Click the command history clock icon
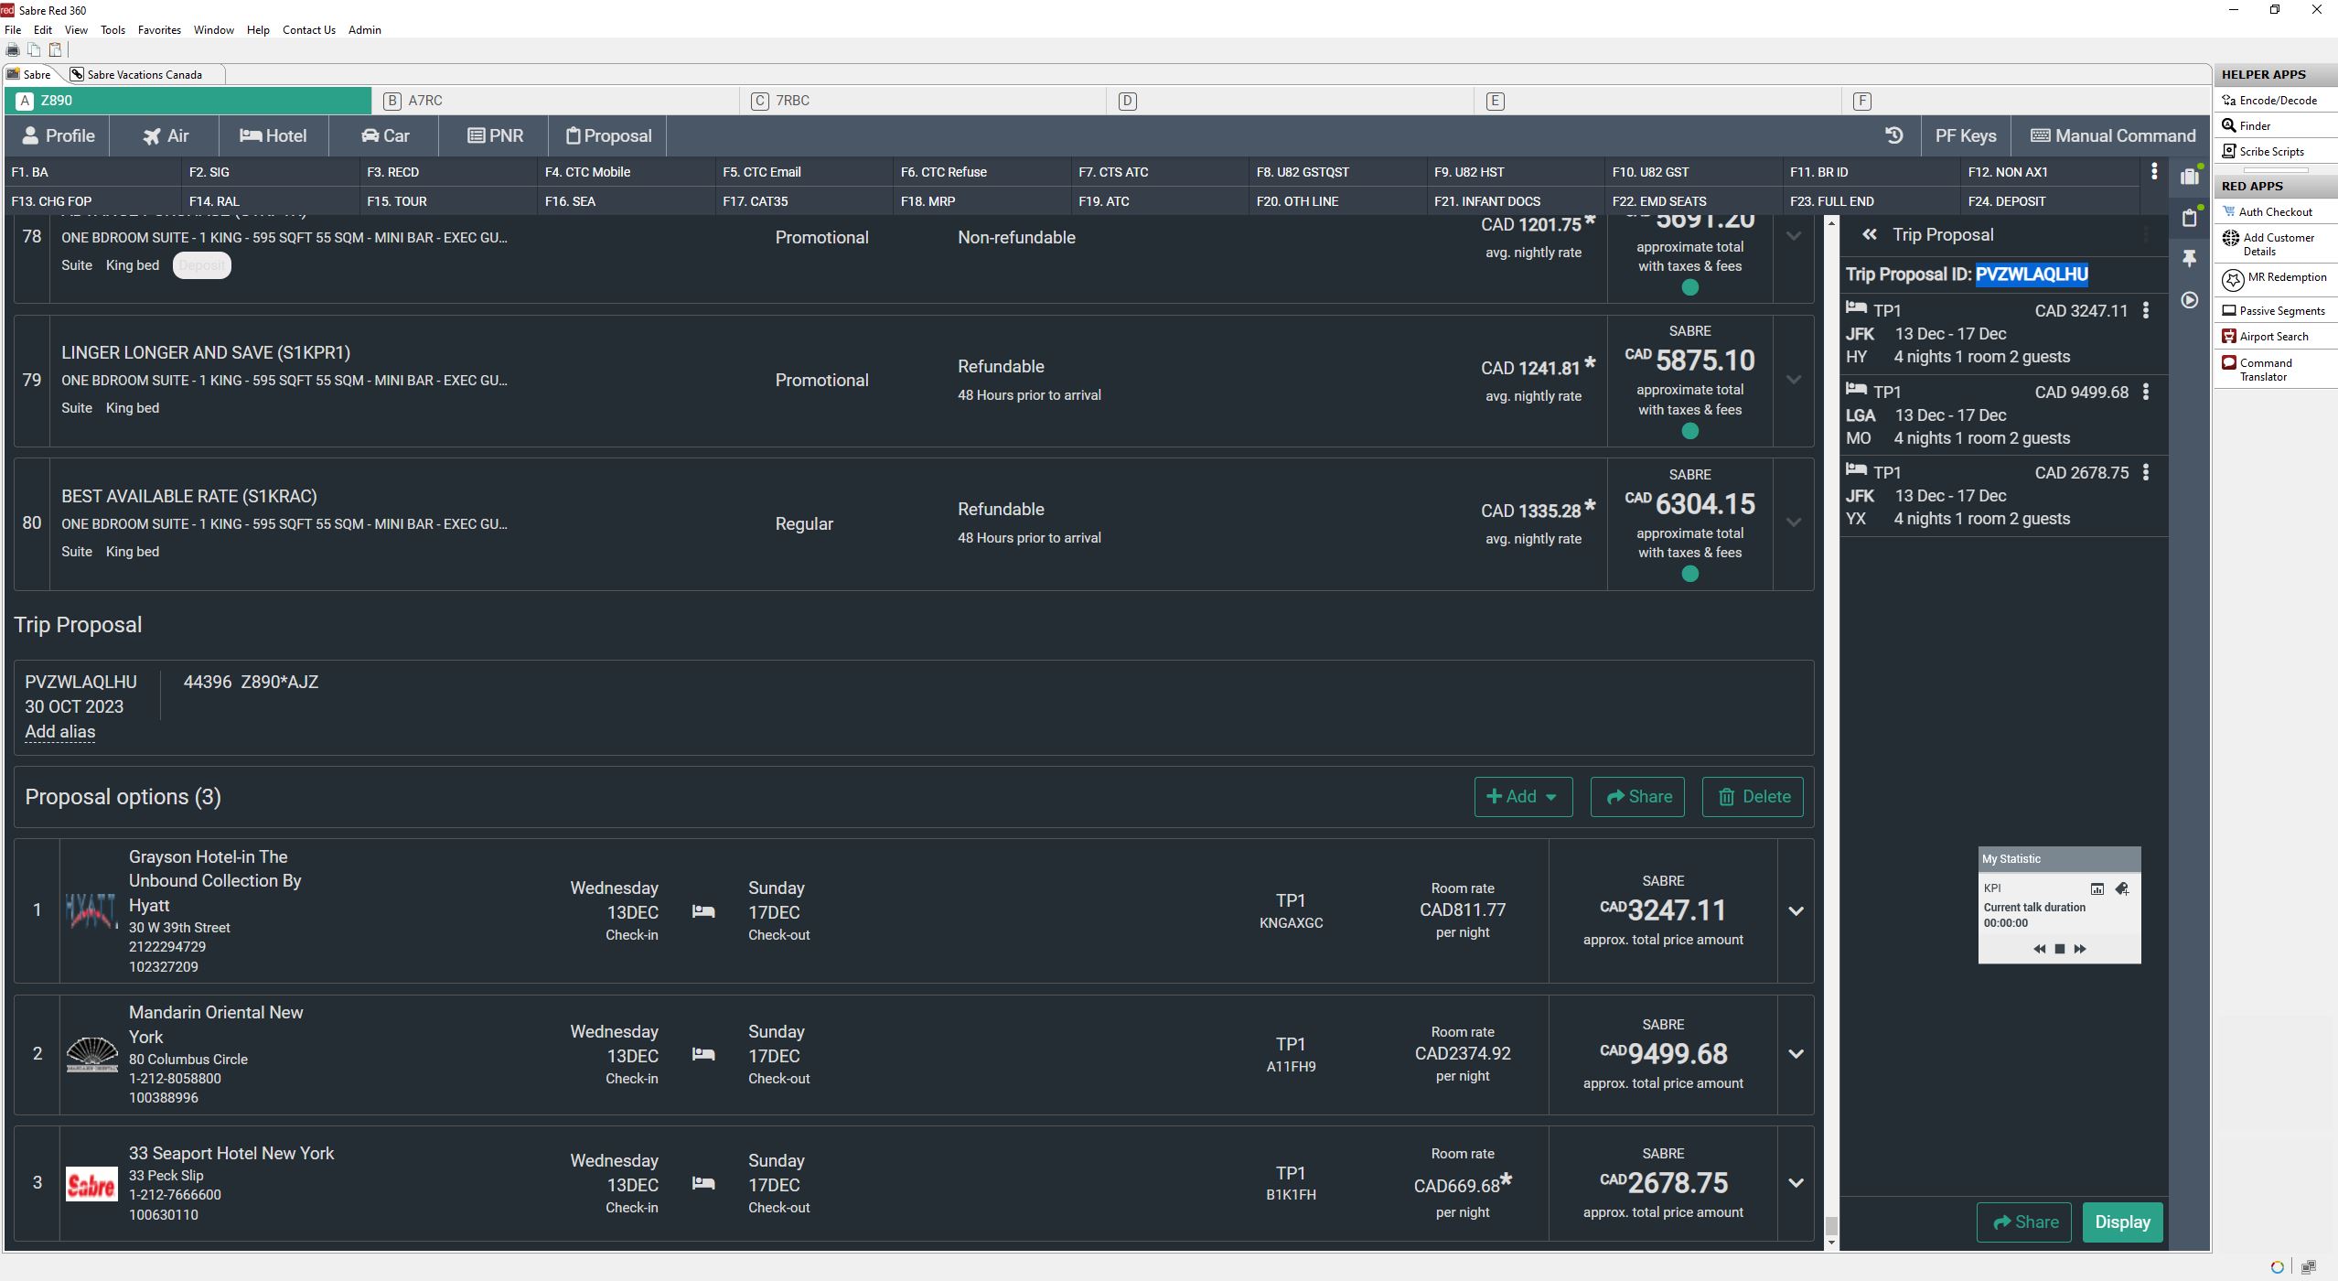This screenshot has width=2338, height=1281. (1893, 135)
